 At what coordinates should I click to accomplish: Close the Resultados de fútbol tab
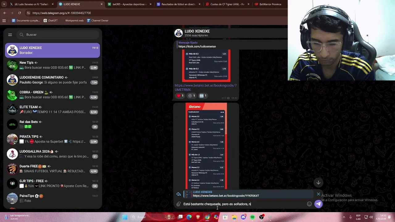tap(199, 4)
